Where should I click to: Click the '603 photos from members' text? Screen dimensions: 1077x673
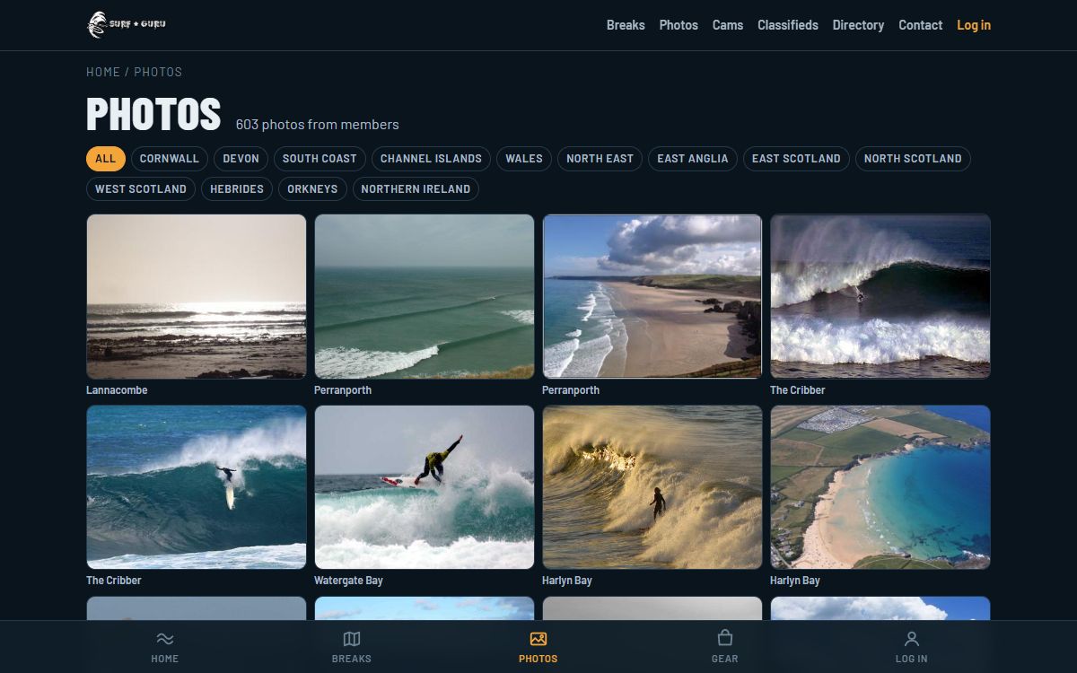click(318, 125)
